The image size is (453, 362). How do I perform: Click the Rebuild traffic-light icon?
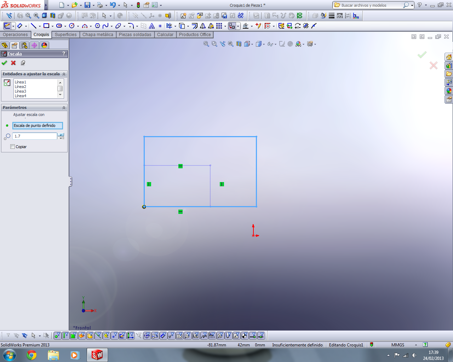coord(138,5)
